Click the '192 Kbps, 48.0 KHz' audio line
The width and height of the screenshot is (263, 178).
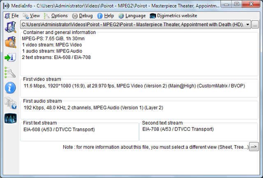(93, 108)
